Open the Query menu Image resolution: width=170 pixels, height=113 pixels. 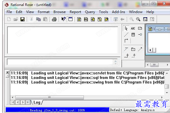click(90, 12)
